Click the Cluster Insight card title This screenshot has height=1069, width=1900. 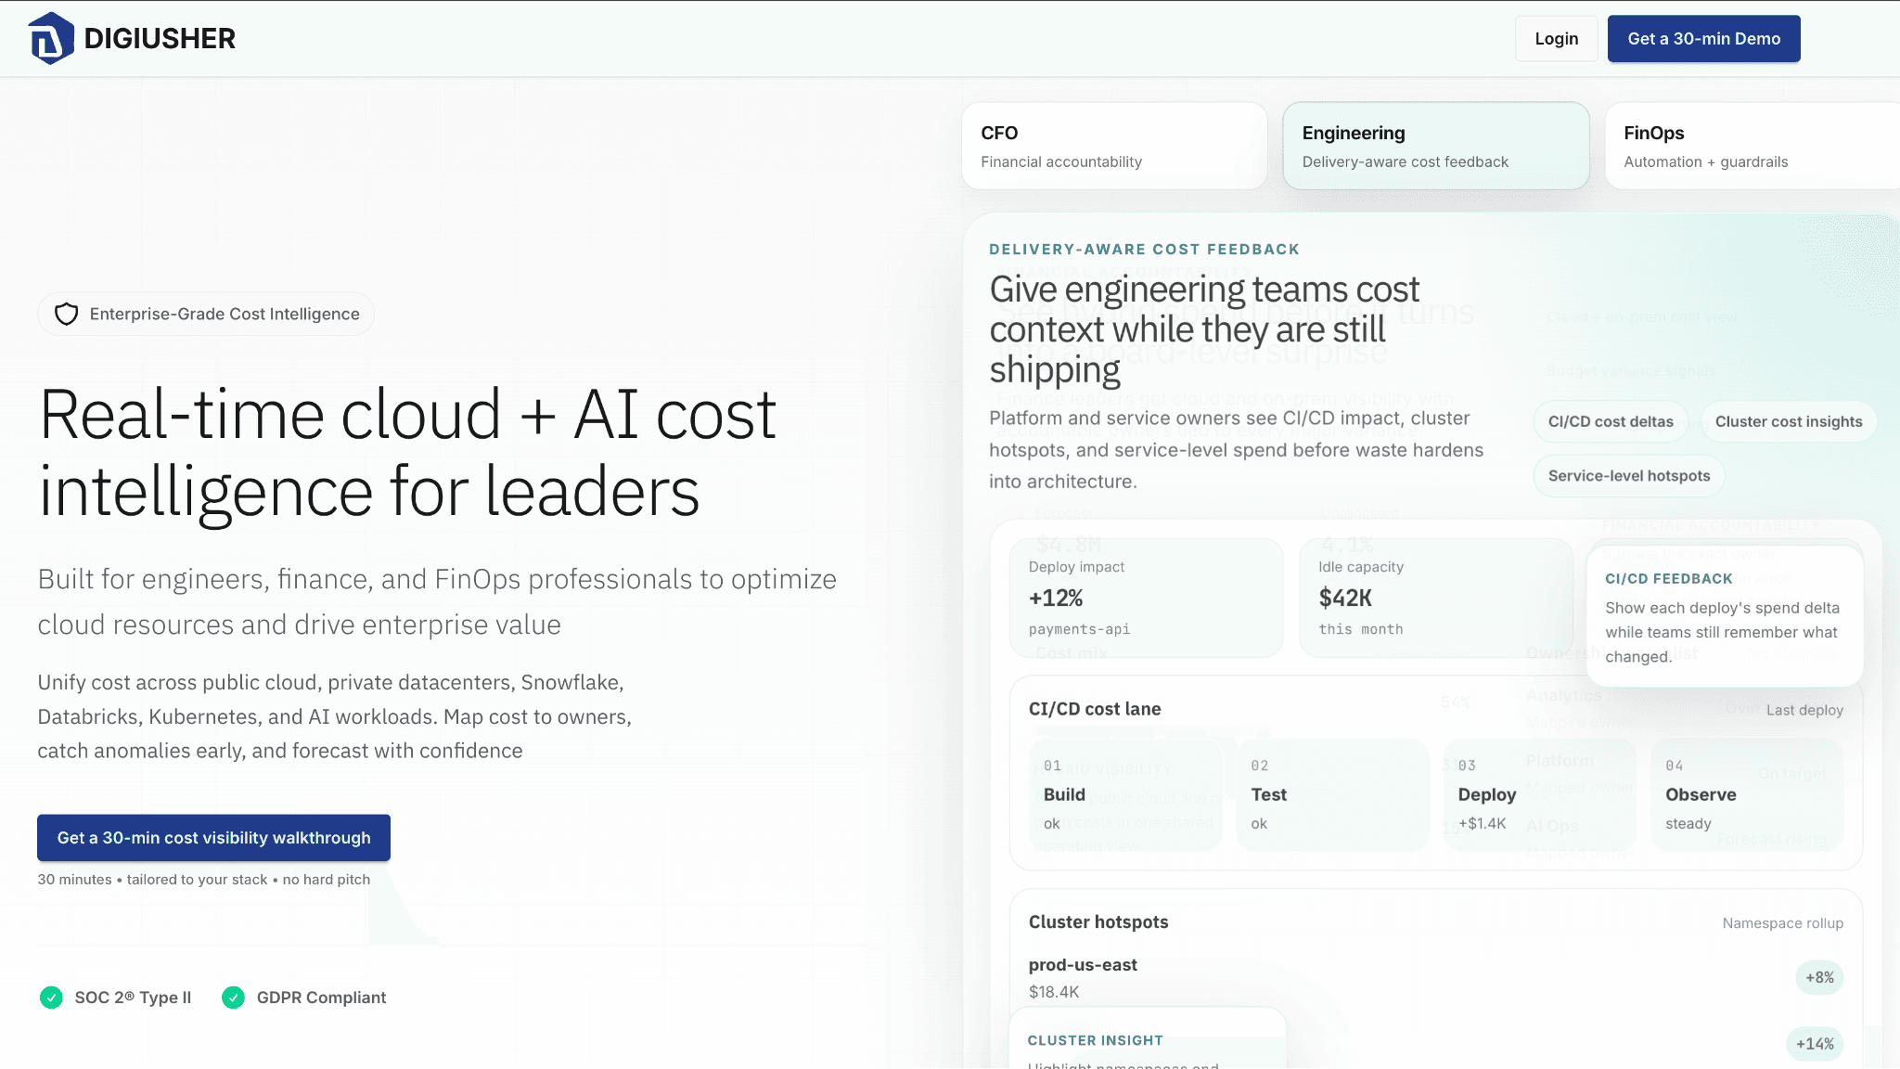[1095, 1040]
